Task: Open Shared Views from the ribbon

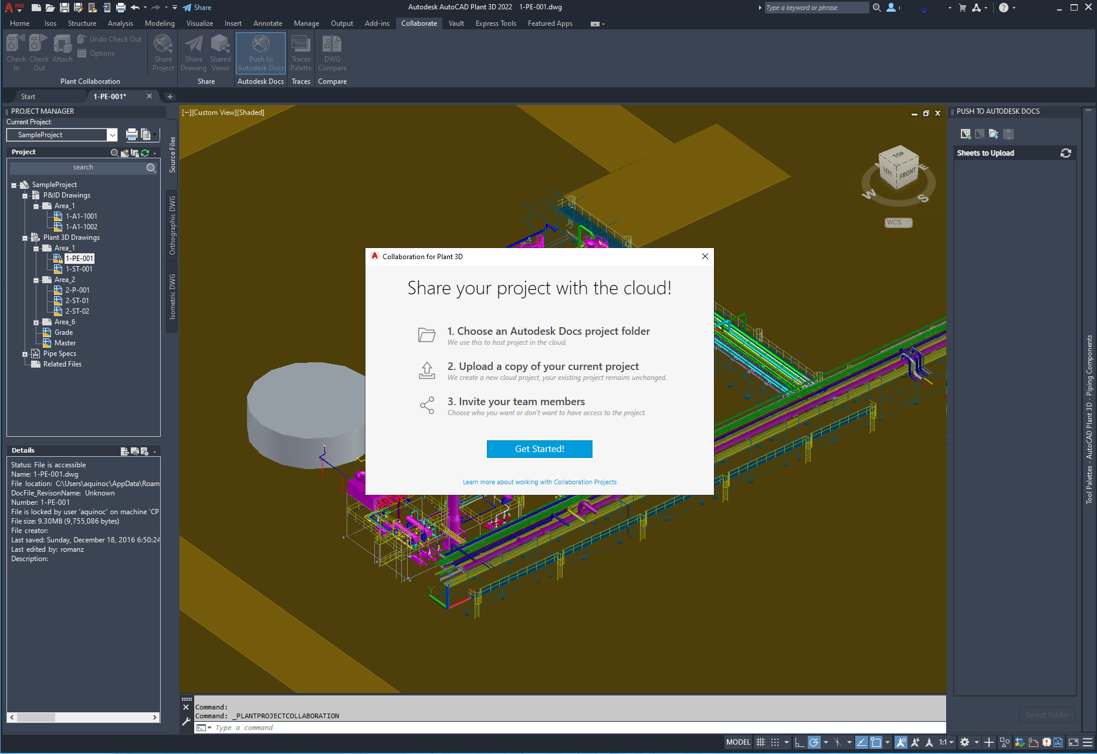Action: click(x=221, y=53)
